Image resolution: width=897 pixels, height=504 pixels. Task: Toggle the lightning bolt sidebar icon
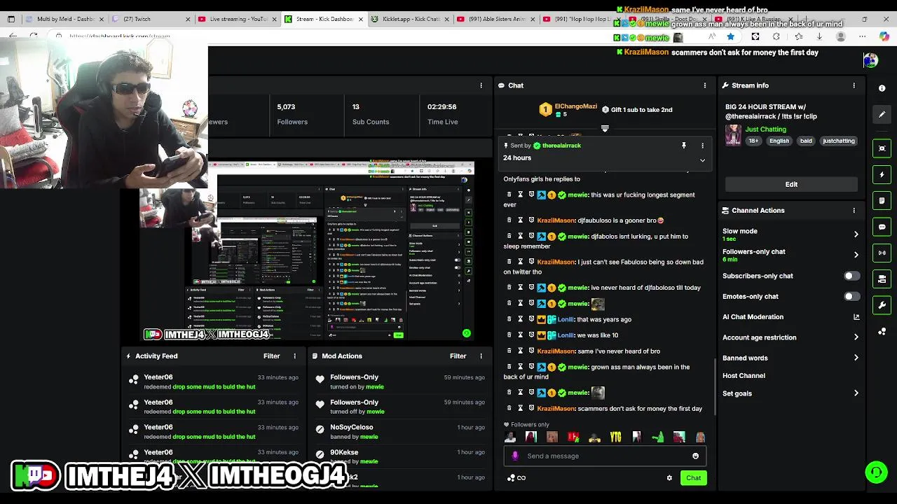pyautogui.click(x=882, y=174)
